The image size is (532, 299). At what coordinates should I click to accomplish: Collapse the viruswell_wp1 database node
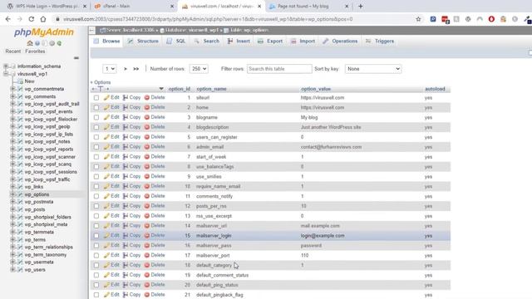(x=6, y=74)
